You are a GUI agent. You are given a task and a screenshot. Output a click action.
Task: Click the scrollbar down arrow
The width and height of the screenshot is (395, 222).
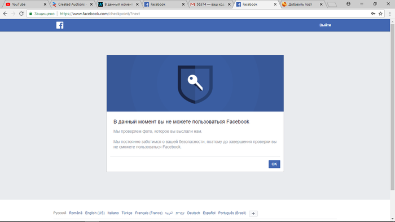pyautogui.click(x=393, y=219)
